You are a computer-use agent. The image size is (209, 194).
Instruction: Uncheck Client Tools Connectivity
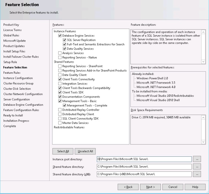(x=60, y=79)
